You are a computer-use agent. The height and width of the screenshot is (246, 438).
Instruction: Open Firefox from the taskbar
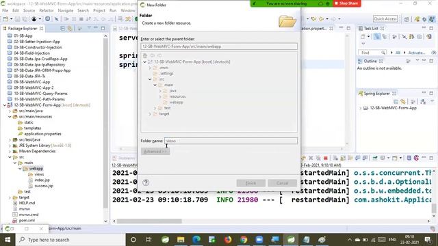pyautogui.click(x=228, y=240)
